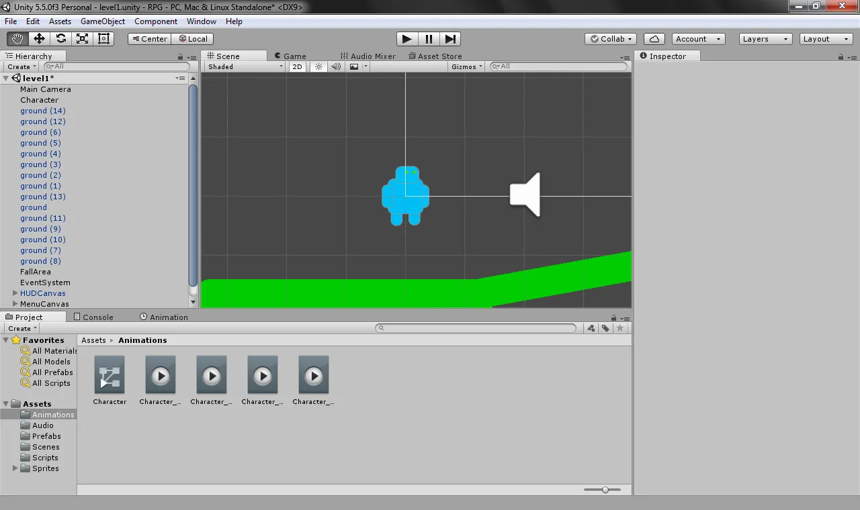The width and height of the screenshot is (860, 510).
Task: Toggle 2D view mode in Scene
Action: 297,66
